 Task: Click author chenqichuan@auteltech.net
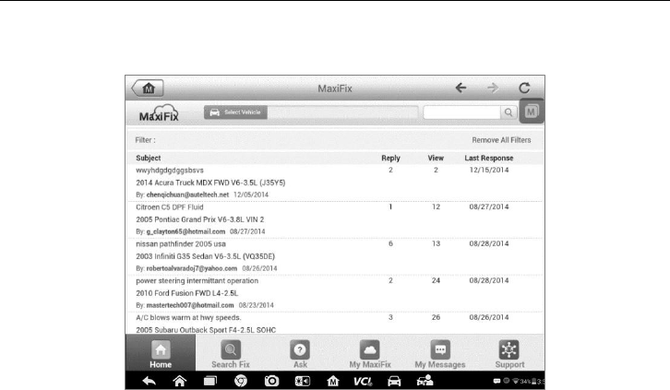coord(187,195)
